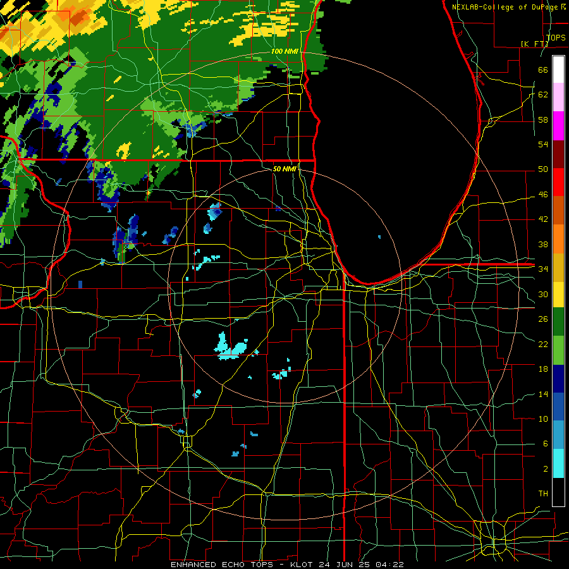The width and height of the screenshot is (569, 569).
Task: Click the 18 legend value
Action: click(x=543, y=369)
